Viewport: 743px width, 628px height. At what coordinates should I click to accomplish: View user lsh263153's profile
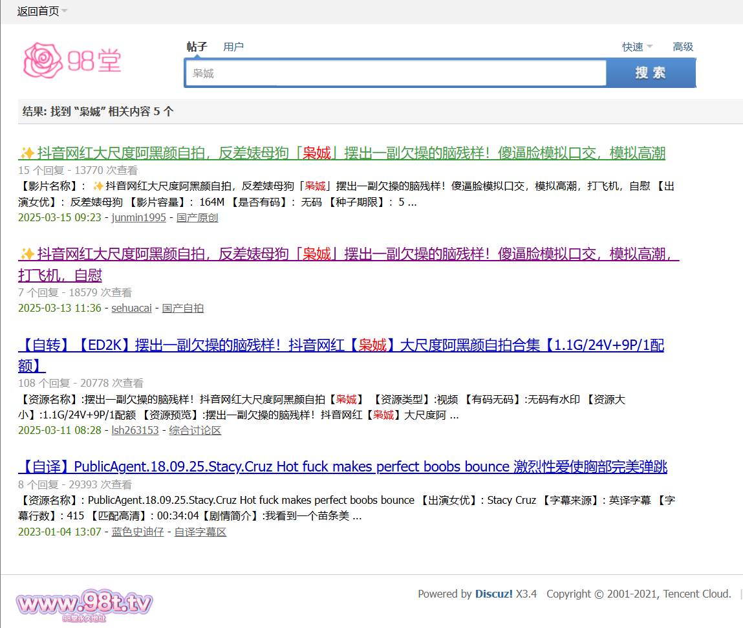(x=135, y=431)
